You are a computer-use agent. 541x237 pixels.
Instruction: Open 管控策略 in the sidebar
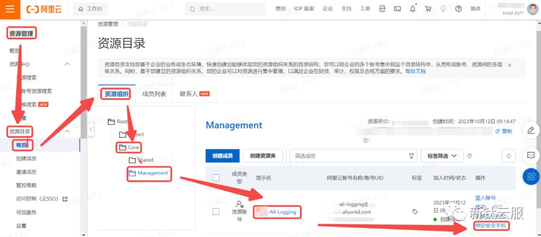point(26,185)
